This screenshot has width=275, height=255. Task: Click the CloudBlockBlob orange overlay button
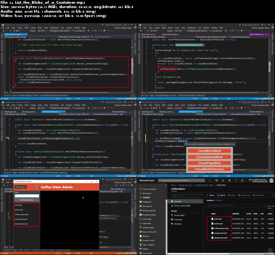[x=209, y=151]
